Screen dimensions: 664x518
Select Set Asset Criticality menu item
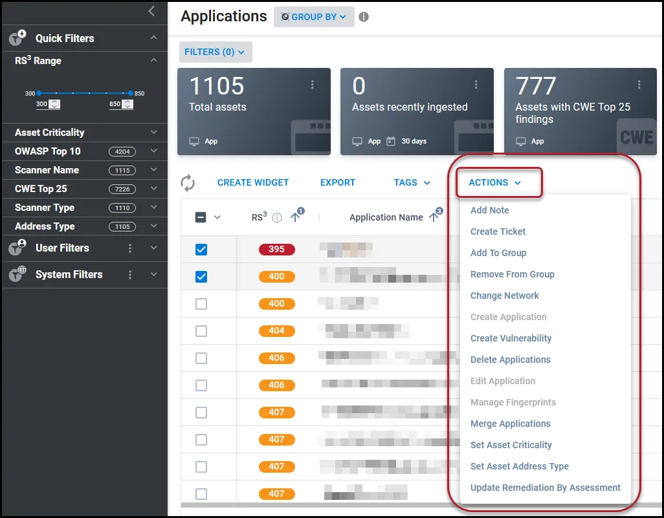click(511, 445)
